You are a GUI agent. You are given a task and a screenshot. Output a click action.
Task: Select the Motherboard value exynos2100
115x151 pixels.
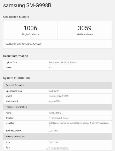[x=55, y=101]
